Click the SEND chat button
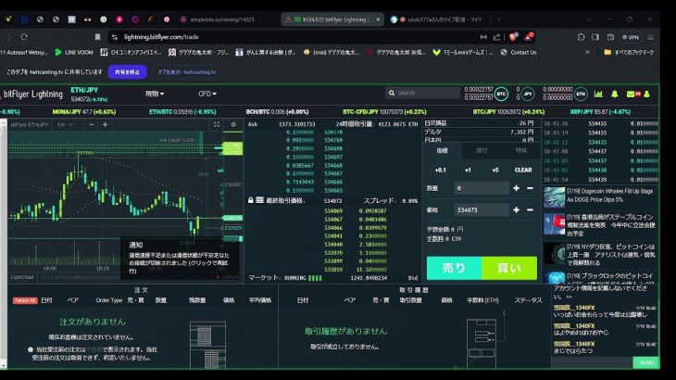 pyautogui.click(x=646, y=362)
